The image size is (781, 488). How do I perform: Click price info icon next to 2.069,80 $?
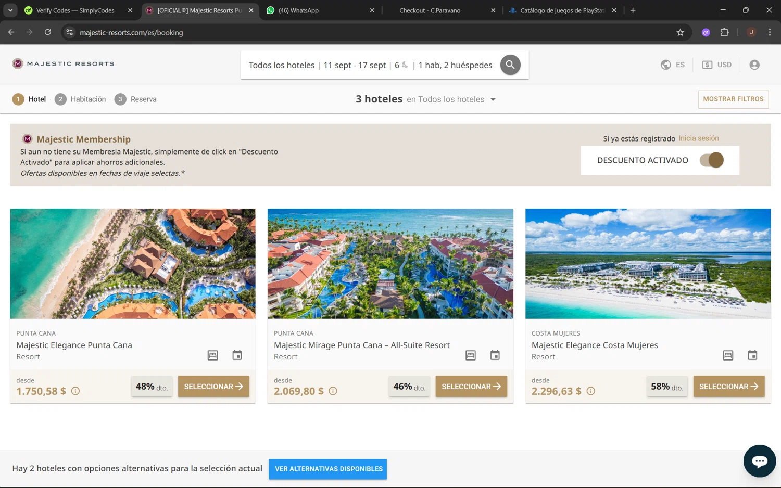click(333, 391)
